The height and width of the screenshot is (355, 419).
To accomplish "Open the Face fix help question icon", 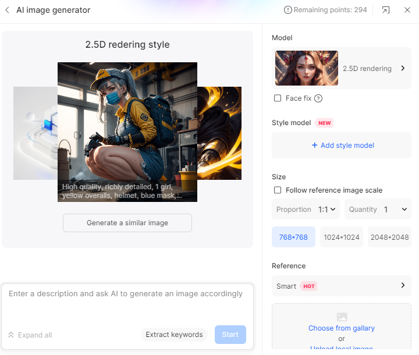I will click(x=318, y=98).
